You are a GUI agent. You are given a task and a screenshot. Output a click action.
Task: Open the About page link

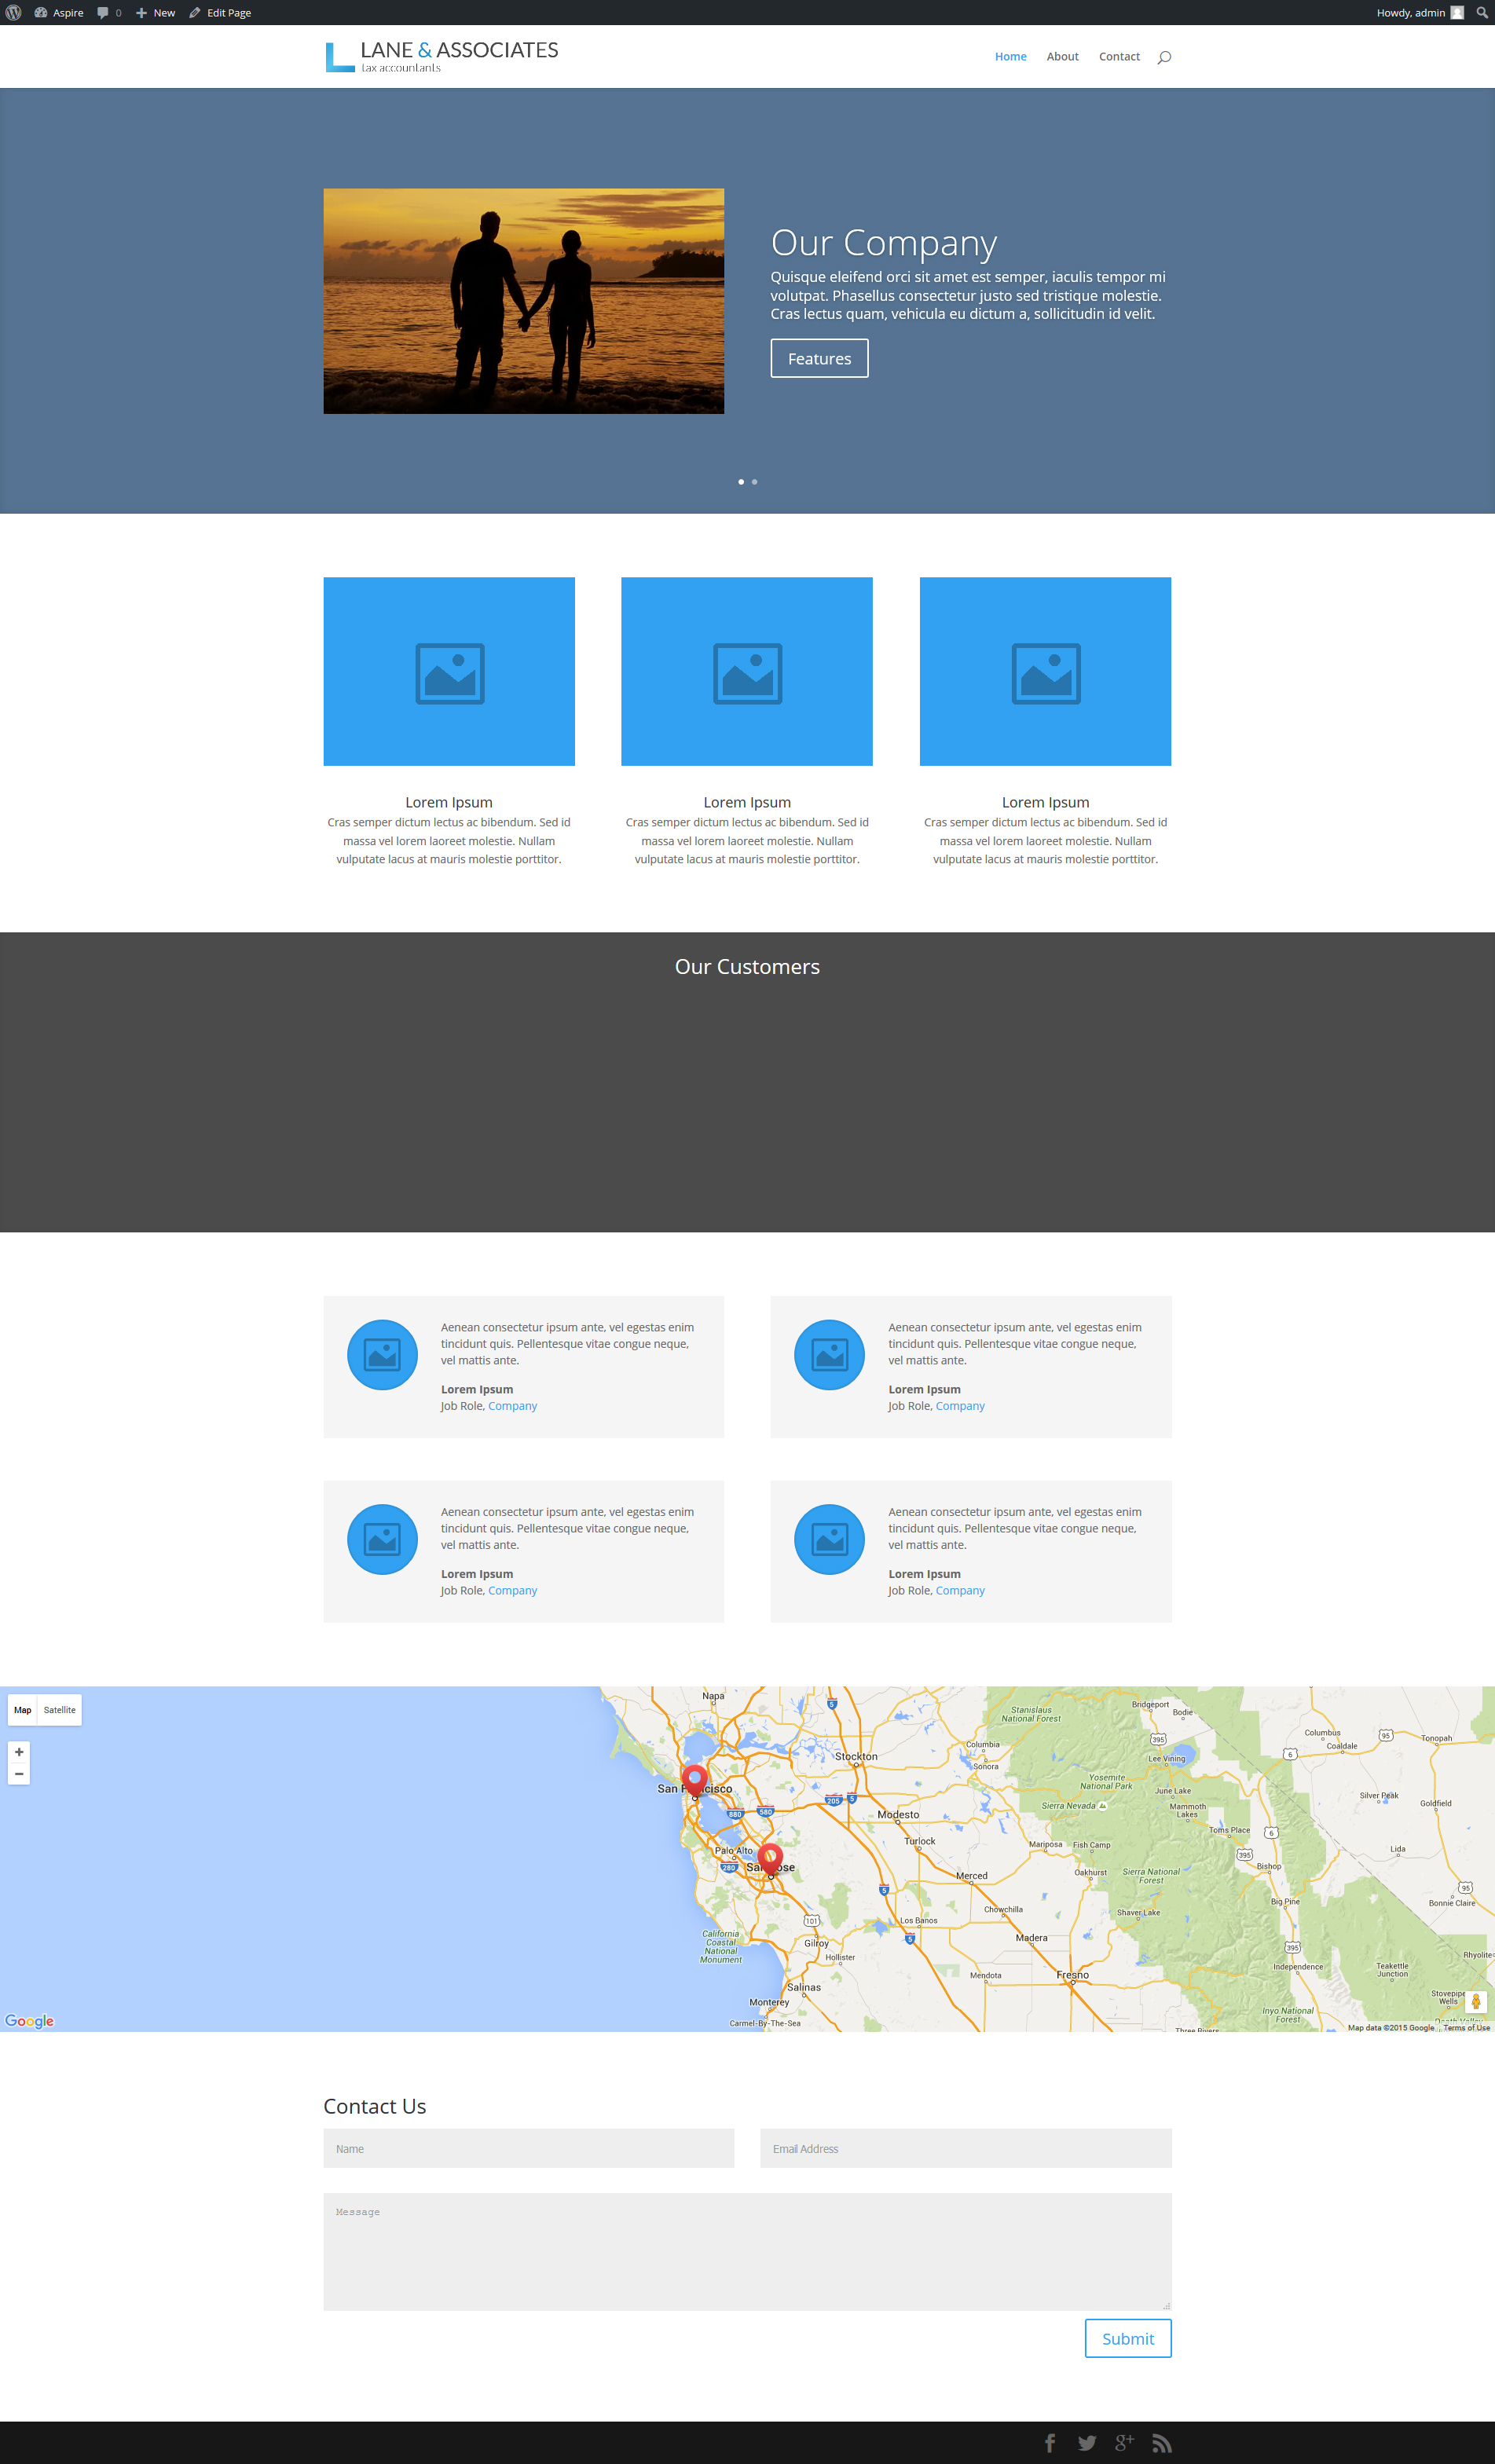(x=1062, y=57)
